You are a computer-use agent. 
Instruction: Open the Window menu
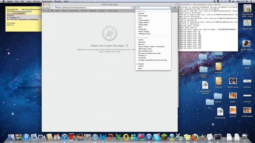[58, 1]
